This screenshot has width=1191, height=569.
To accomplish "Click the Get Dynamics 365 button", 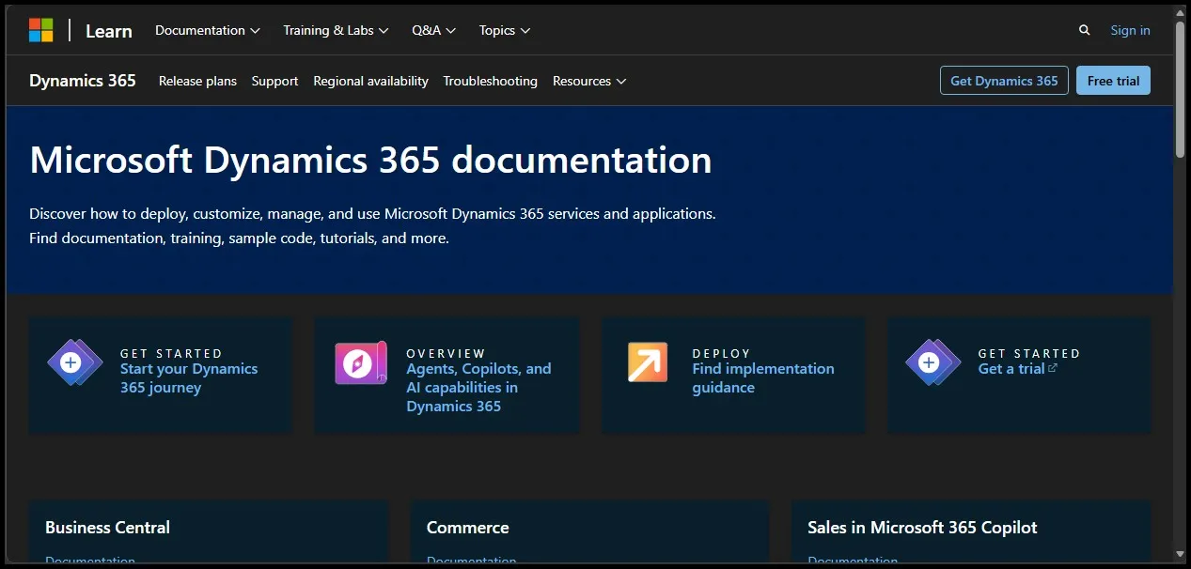I will 1004,81.
